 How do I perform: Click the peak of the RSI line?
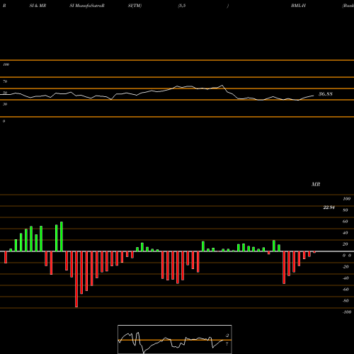tap(222, 86)
